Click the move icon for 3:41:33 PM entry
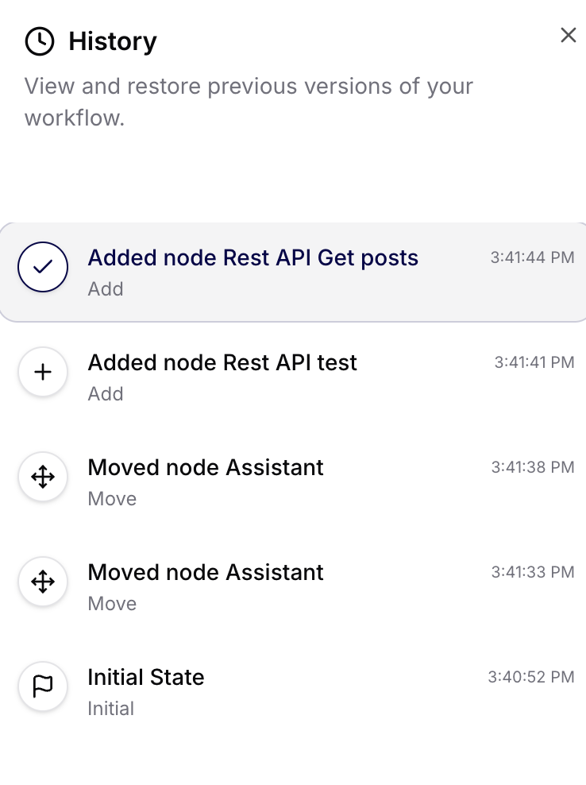 43,582
